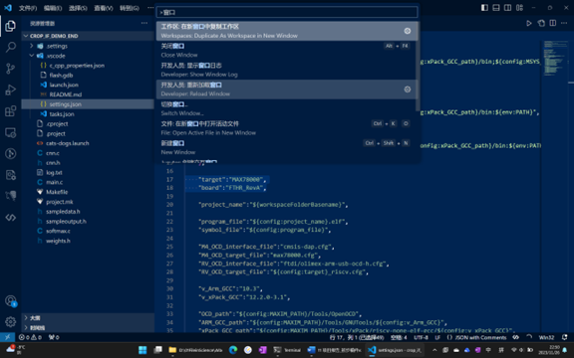
Task: Open the hidden menus ellipsis in title bar
Action: (x=150, y=8)
